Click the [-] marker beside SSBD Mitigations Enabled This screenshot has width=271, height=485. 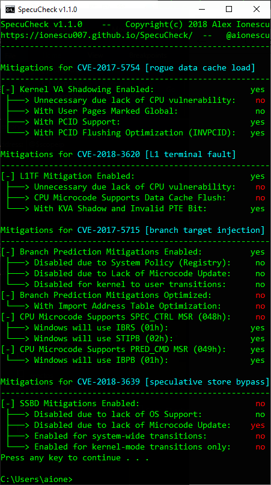point(8,403)
